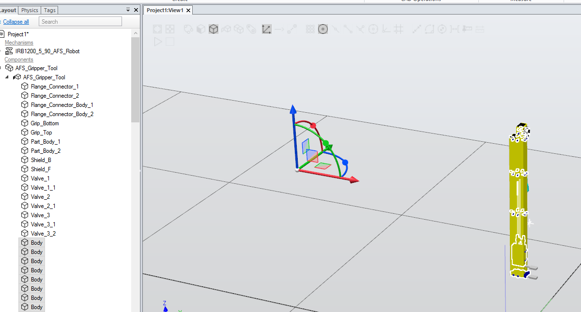Screen dimensions: 581x312
Task: Select the Path Selection icon
Action: (x=292, y=30)
